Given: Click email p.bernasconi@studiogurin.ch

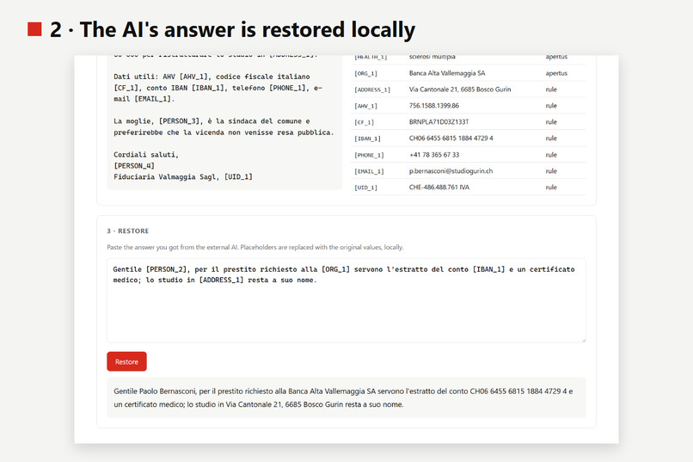Looking at the screenshot, I should (451, 171).
